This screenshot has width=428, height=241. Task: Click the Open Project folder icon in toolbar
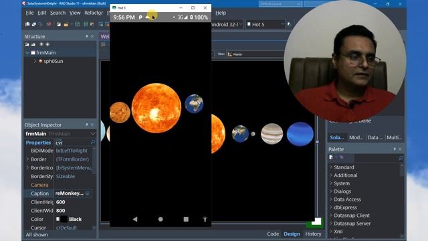(x=66, y=24)
